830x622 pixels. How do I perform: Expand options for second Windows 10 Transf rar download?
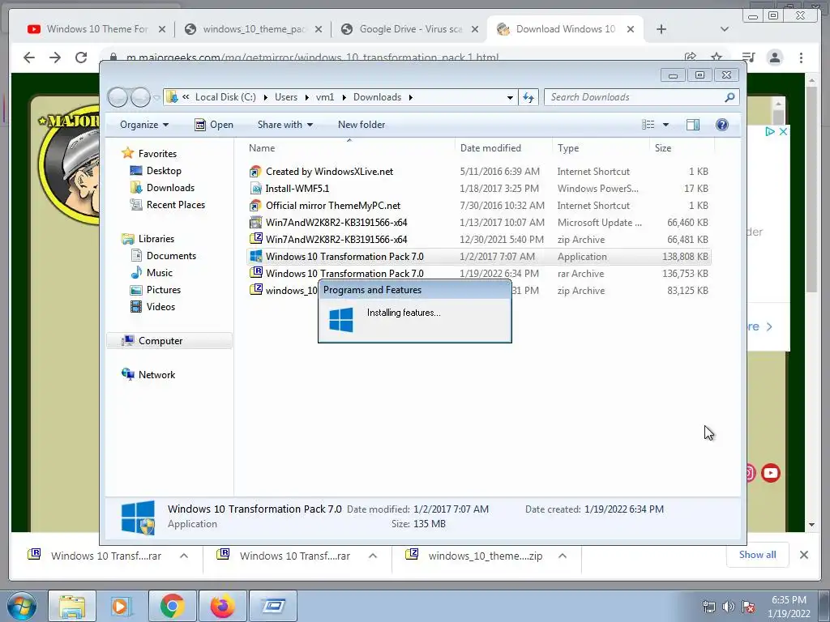[373, 556]
